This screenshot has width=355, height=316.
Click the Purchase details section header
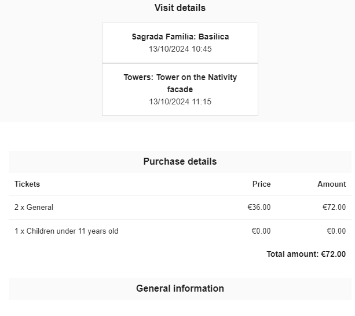coord(180,162)
